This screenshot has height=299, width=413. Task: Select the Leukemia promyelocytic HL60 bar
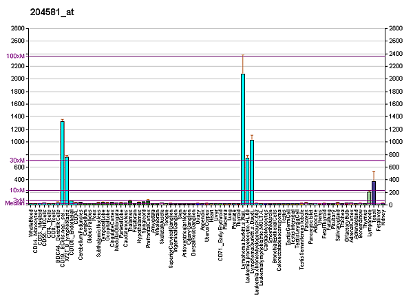(x=247, y=181)
